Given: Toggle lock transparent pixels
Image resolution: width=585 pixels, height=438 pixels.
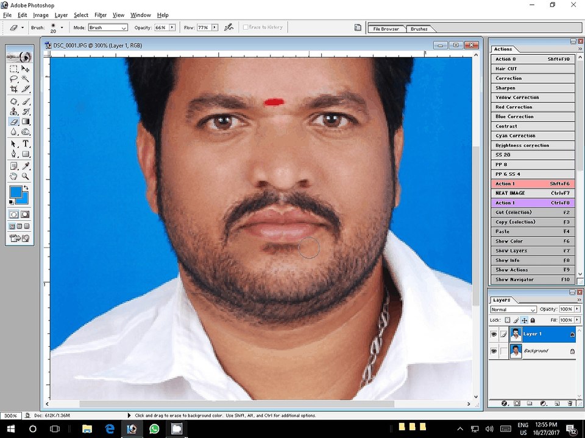Looking at the screenshot, I should [508, 320].
